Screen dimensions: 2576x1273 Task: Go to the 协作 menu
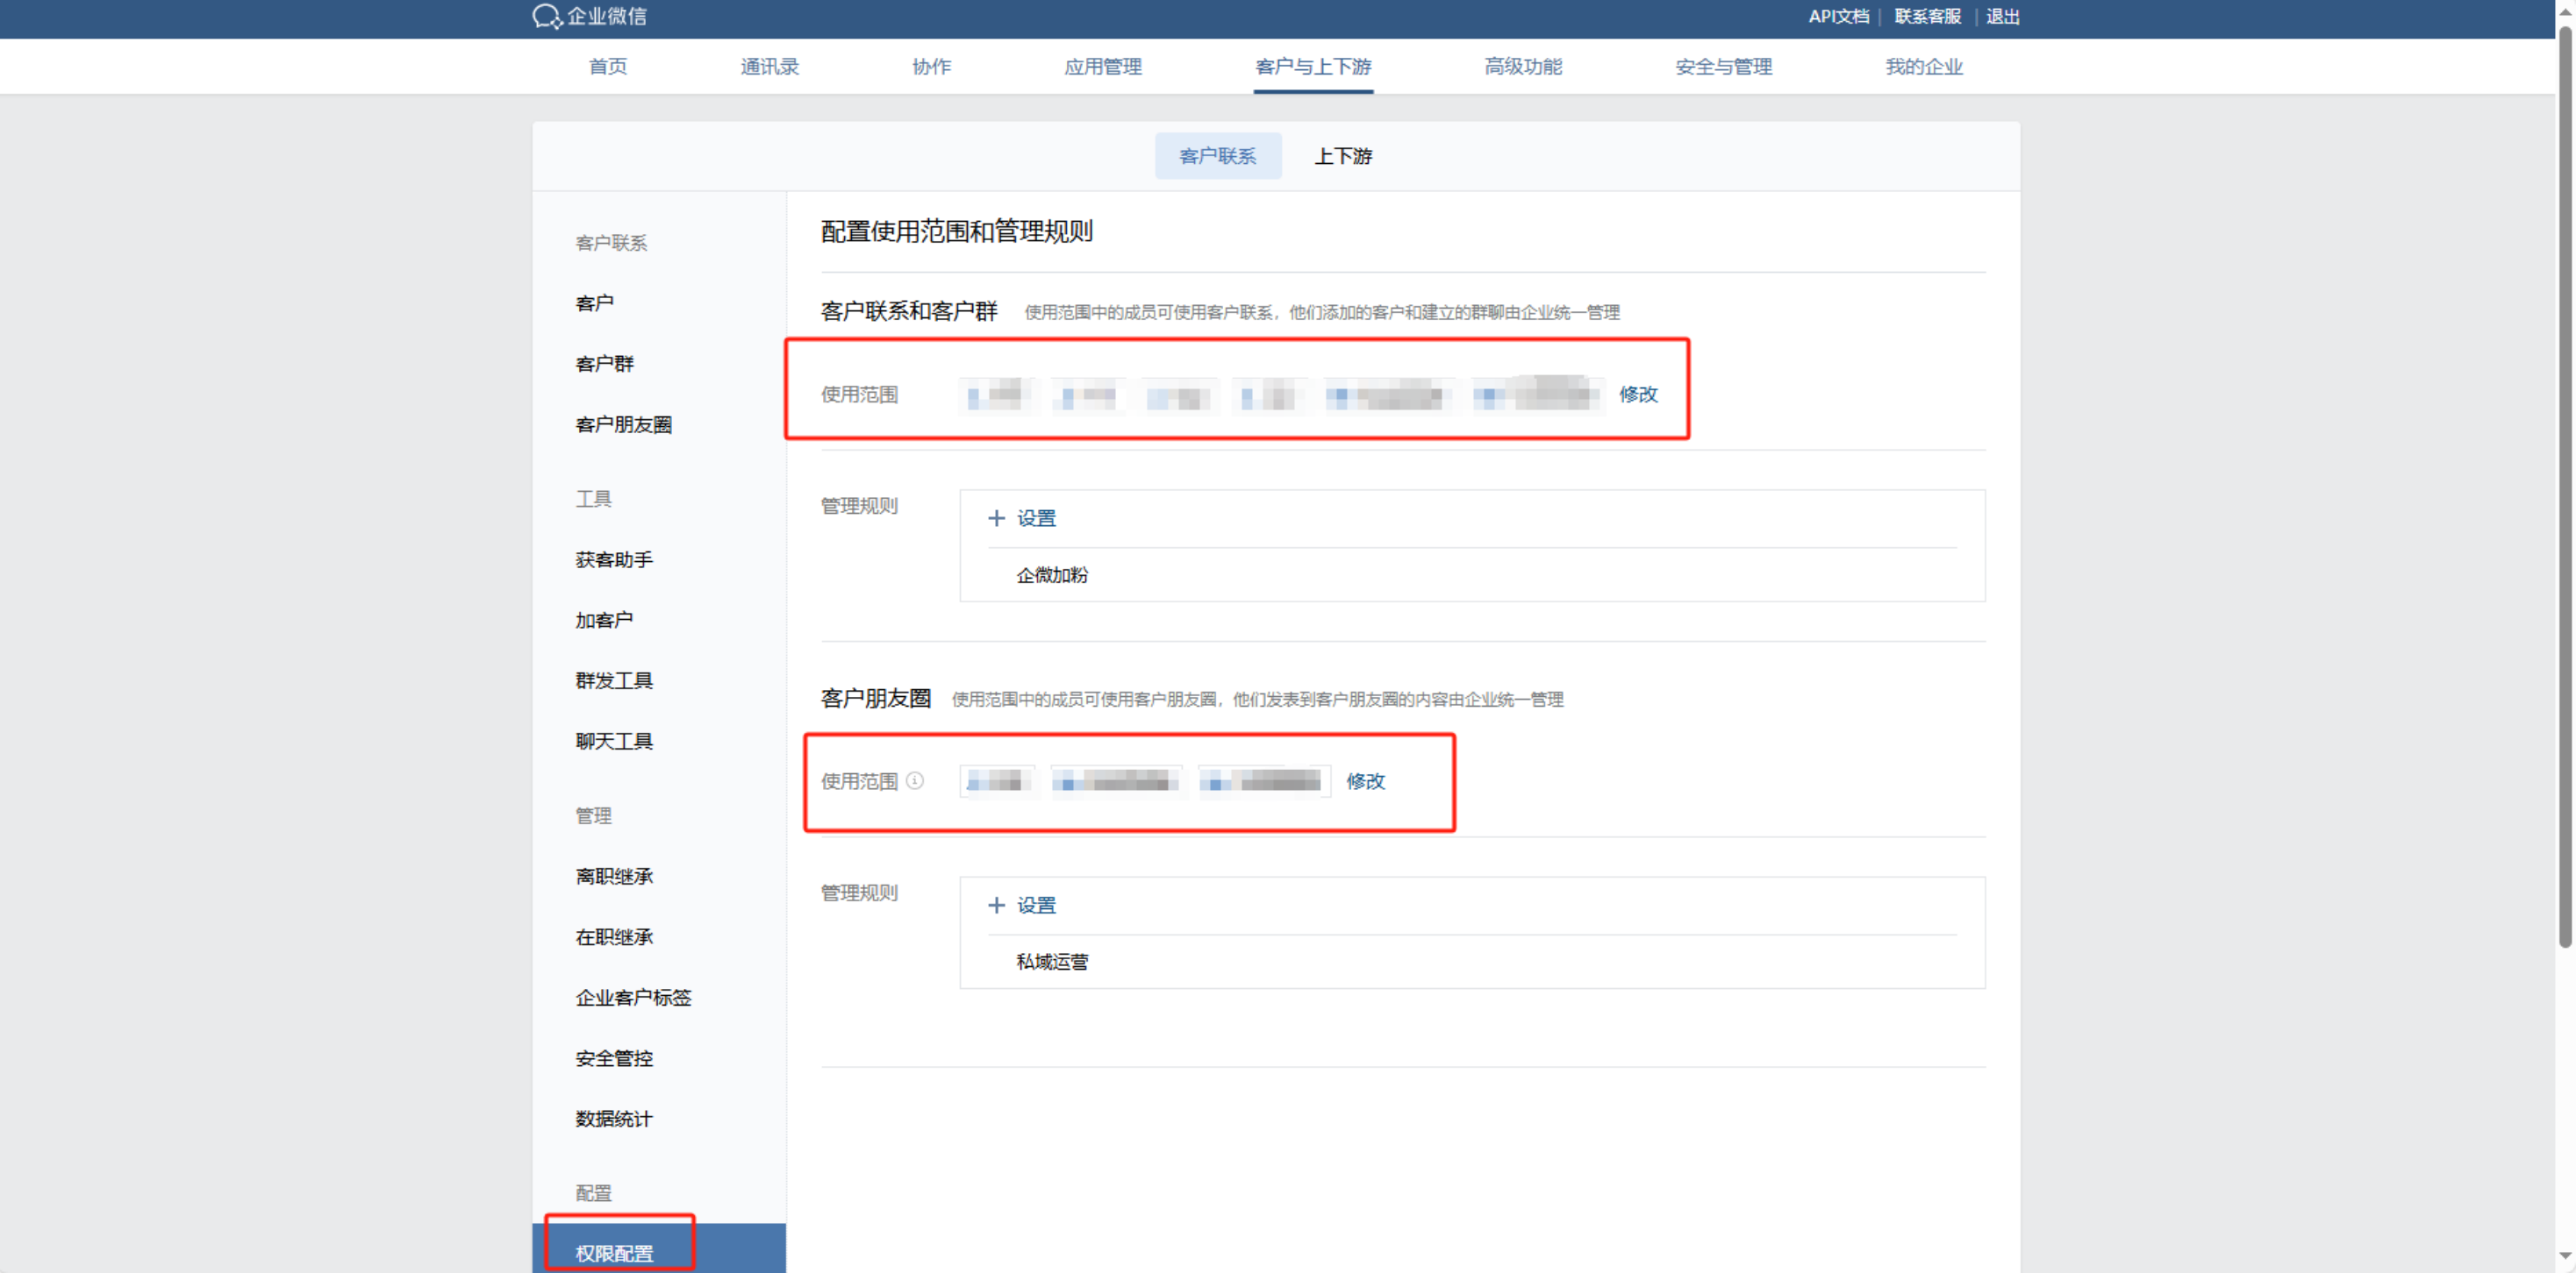click(932, 66)
